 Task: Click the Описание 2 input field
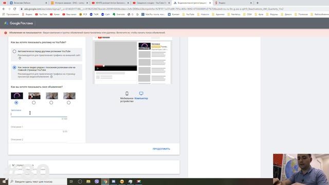(x=39, y=140)
